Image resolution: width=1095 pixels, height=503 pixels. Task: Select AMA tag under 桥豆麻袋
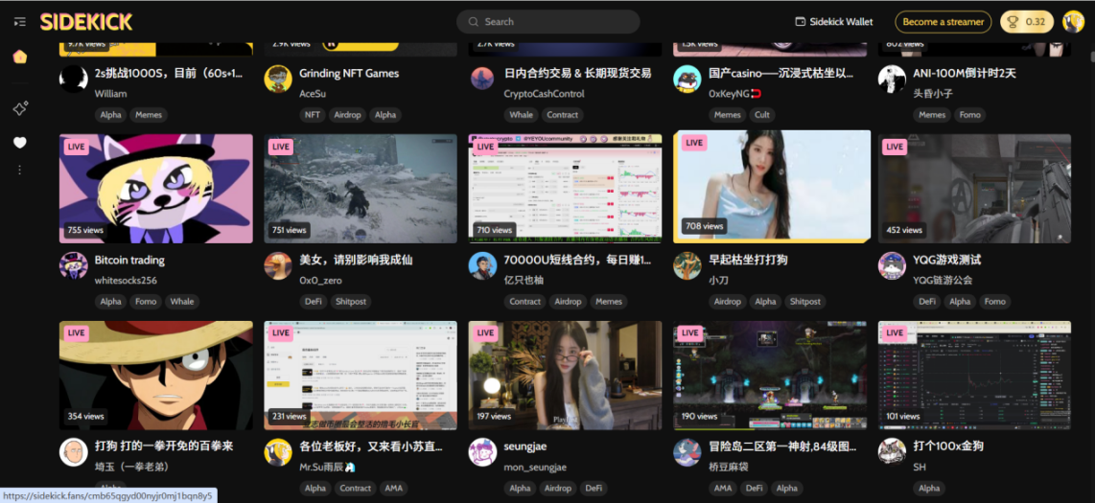click(722, 489)
